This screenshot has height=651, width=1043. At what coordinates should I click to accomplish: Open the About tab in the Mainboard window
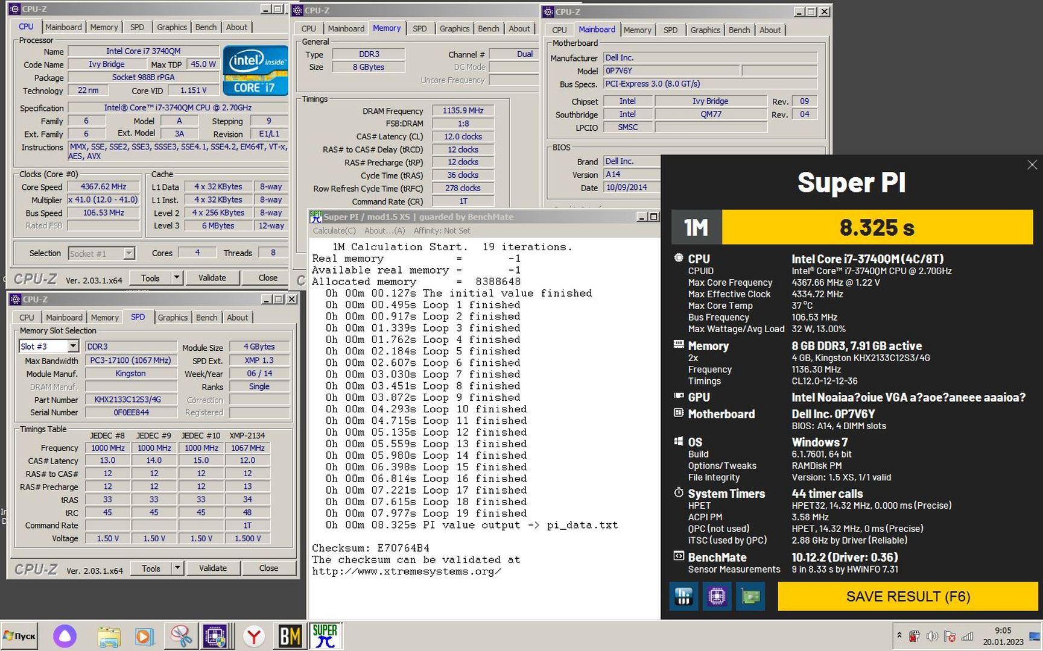(x=770, y=30)
